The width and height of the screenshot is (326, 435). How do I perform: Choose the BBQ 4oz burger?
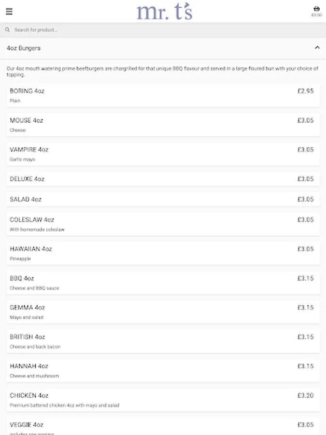point(163,283)
